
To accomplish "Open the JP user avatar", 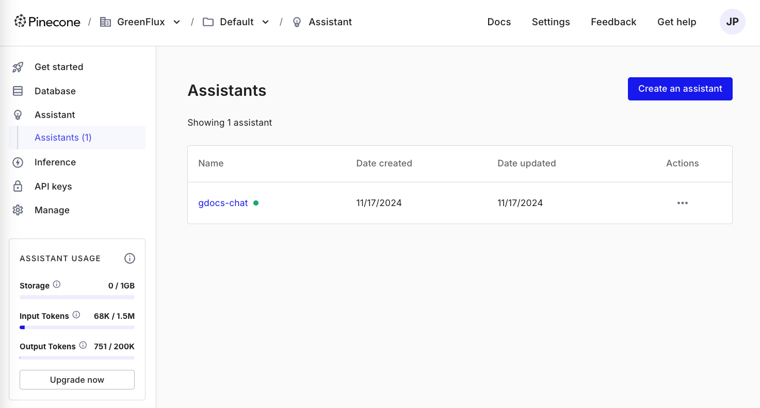I will click(x=732, y=22).
